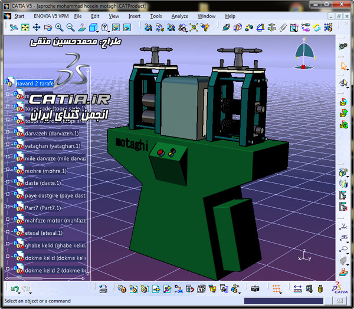Click the camera Capture icon
Screen dimensions: 354x309
(255, 288)
